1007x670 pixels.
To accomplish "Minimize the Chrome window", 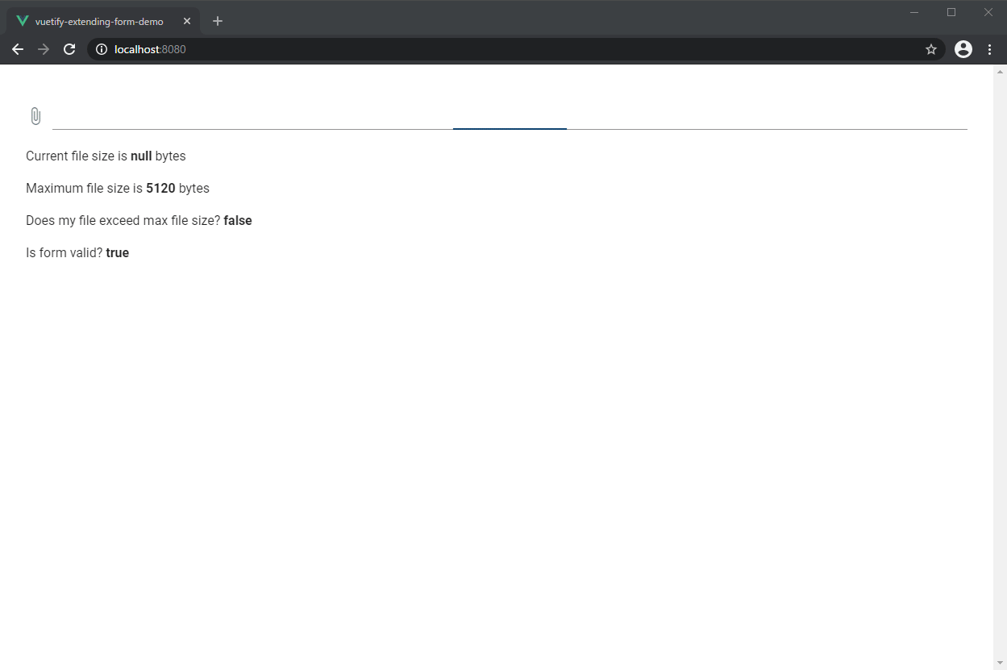I will 914,12.
